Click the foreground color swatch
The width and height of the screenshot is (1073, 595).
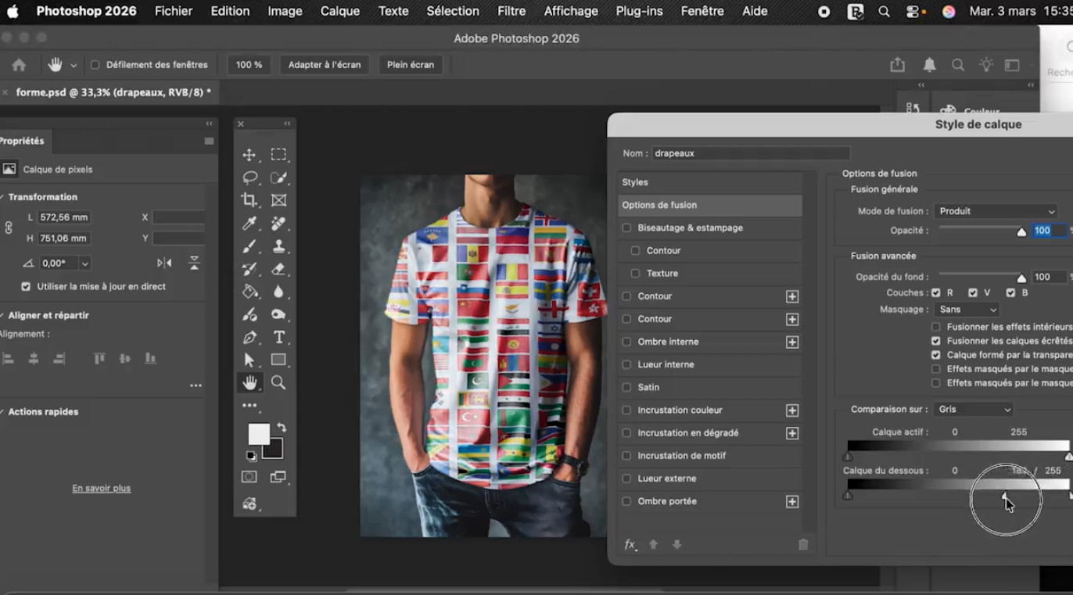click(x=258, y=434)
